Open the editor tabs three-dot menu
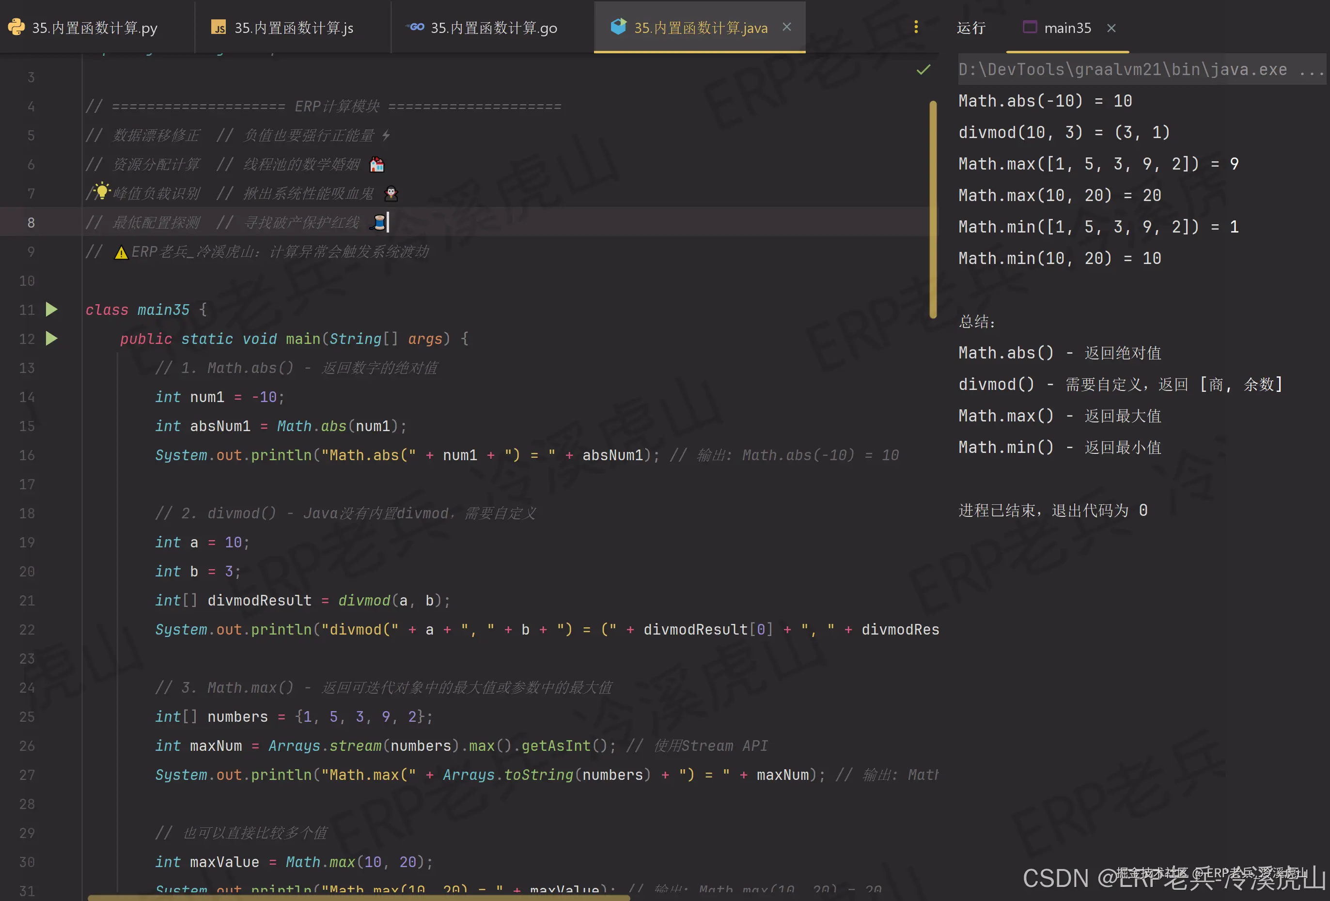Image resolution: width=1330 pixels, height=901 pixels. 916,27
